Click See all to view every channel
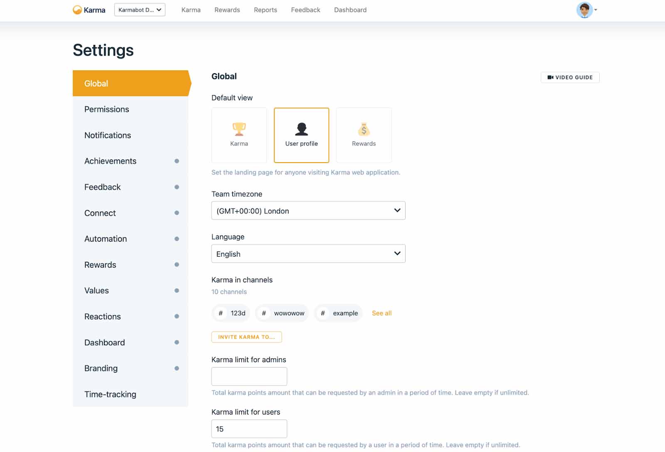This screenshot has width=665, height=452. [x=381, y=313]
